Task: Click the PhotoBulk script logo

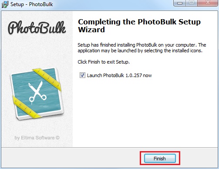Action: 37,27
